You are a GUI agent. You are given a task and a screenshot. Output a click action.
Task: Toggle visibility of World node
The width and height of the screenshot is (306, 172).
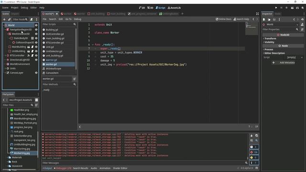[x=36, y=25]
